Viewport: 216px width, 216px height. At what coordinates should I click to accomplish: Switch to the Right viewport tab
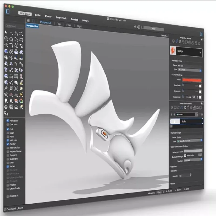coord(79,26)
